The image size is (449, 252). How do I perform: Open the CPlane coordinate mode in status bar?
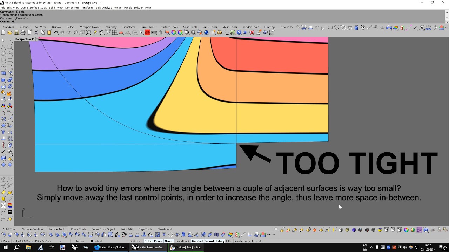pyautogui.click(x=6, y=241)
